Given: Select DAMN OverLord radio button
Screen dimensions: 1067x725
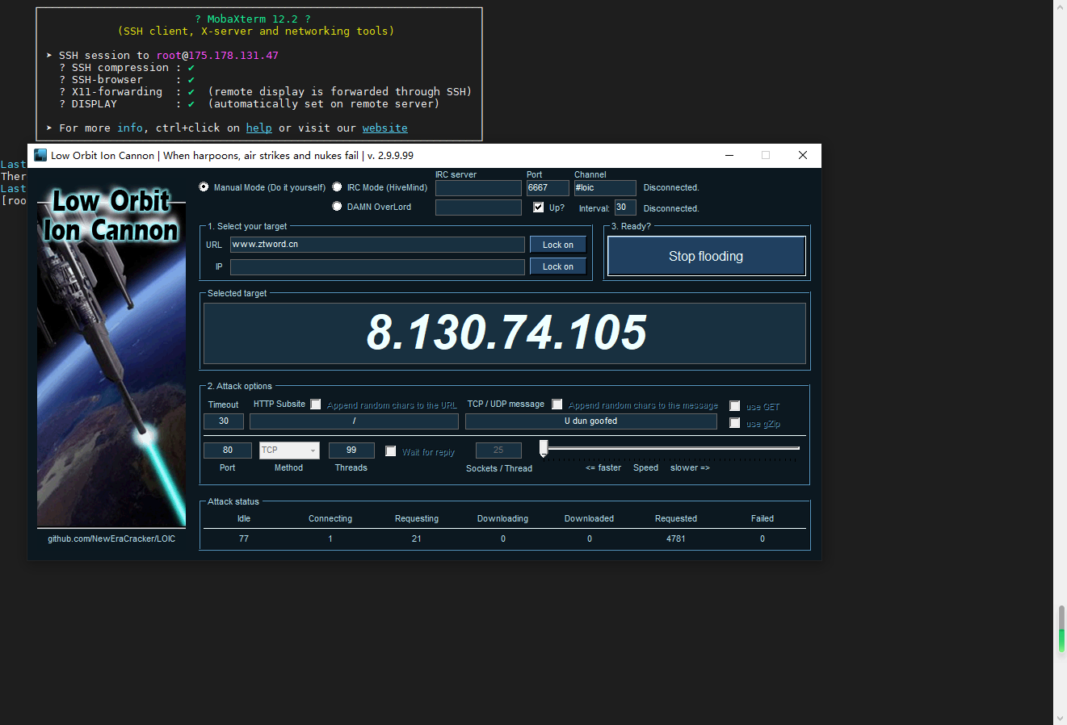Looking at the screenshot, I should [x=337, y=206].
